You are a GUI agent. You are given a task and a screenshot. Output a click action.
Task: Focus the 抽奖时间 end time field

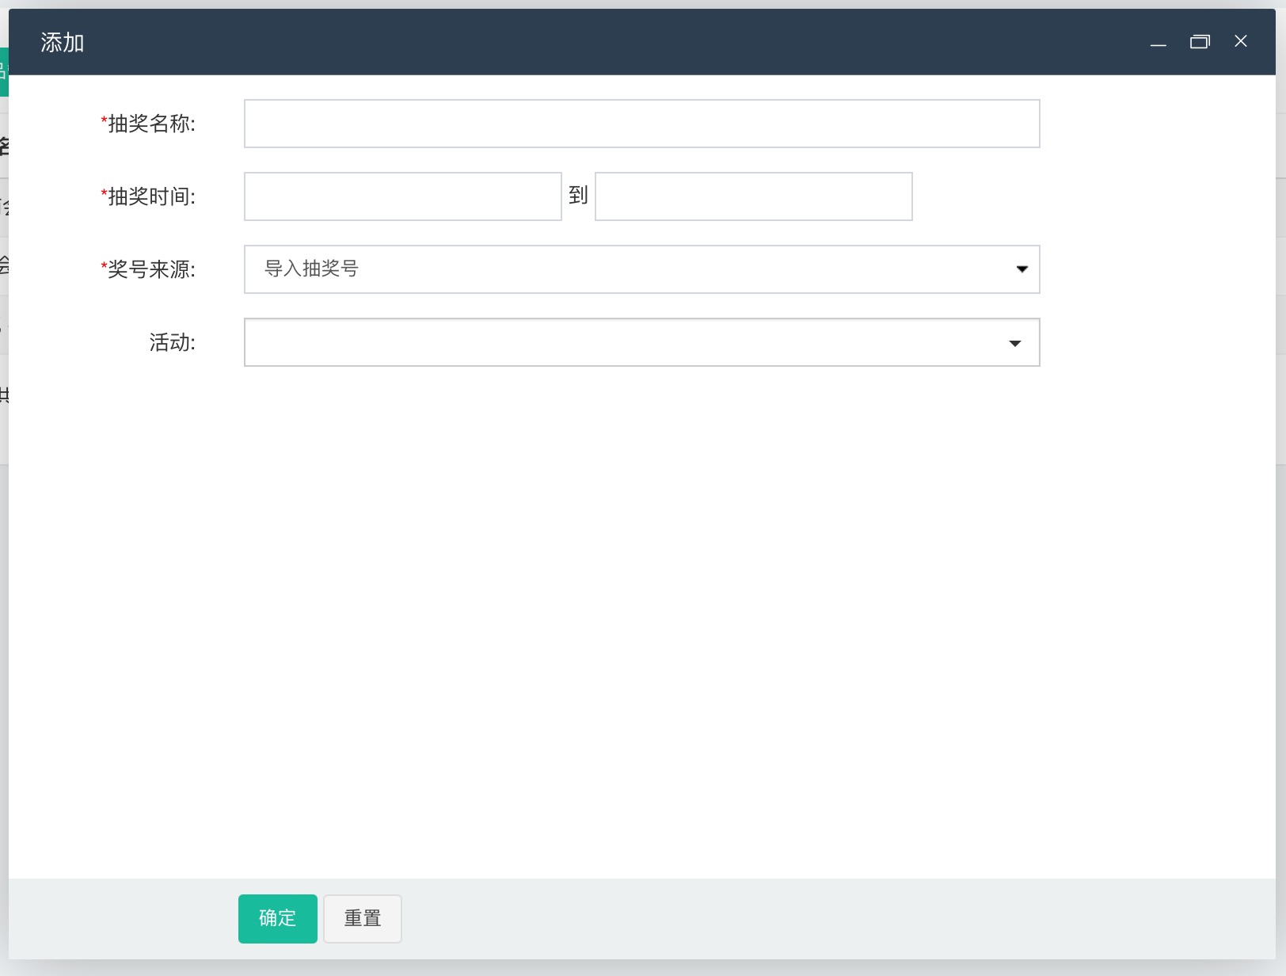point(753,196)
